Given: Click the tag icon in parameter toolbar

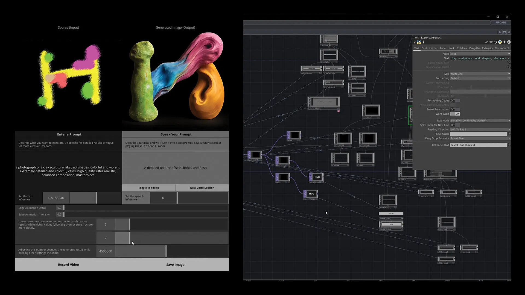Looking at the screenshot, I should coord(495,42).
